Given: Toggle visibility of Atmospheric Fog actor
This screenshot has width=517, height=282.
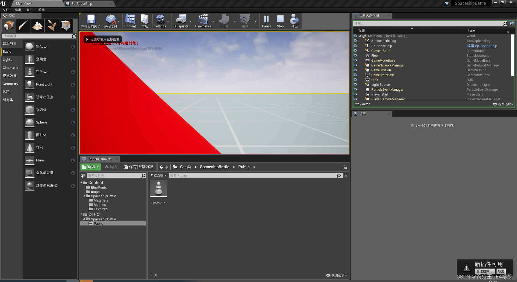Looking at the screenshot, I should click(355, 41).
